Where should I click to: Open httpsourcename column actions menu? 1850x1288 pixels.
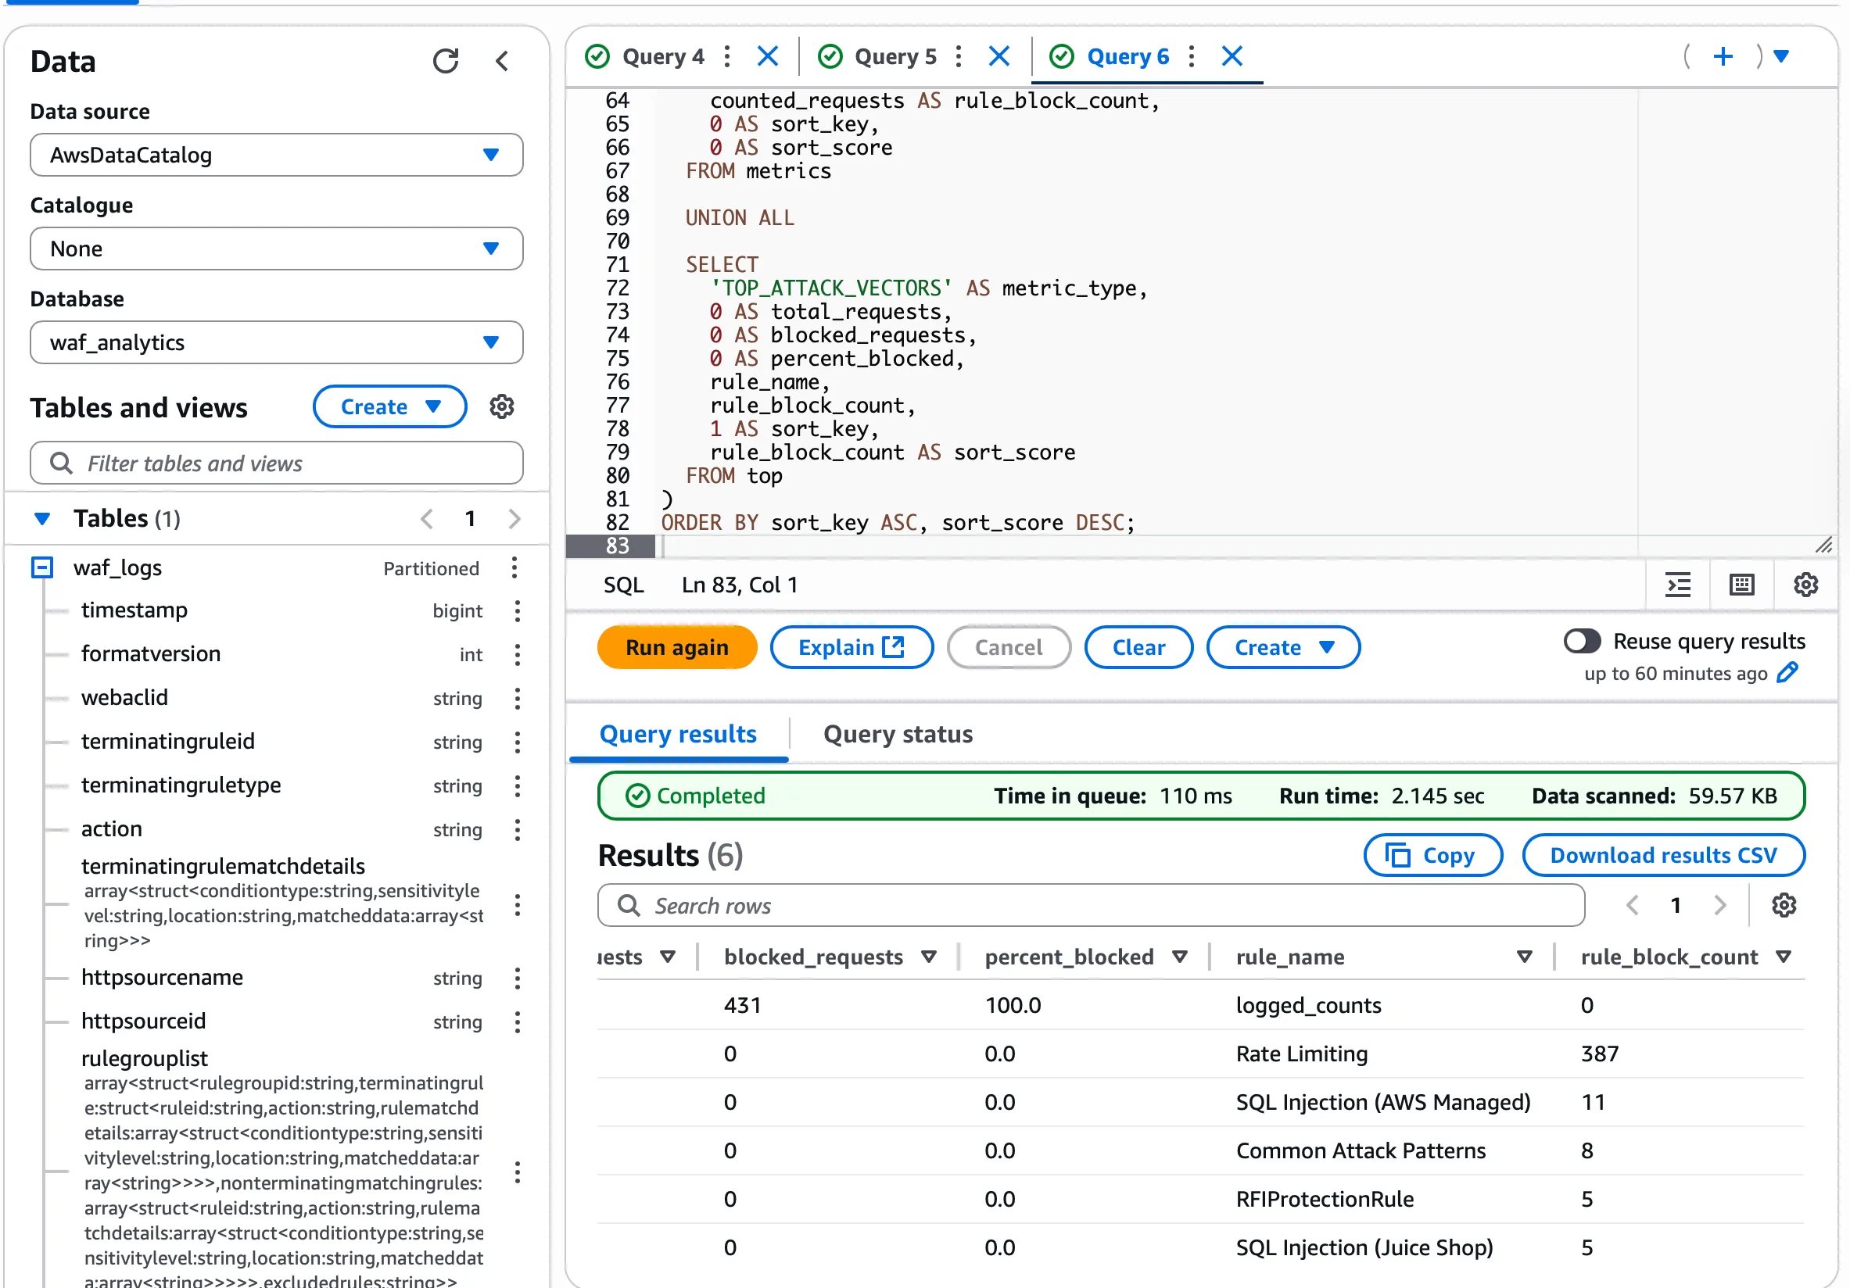point(518,978)
